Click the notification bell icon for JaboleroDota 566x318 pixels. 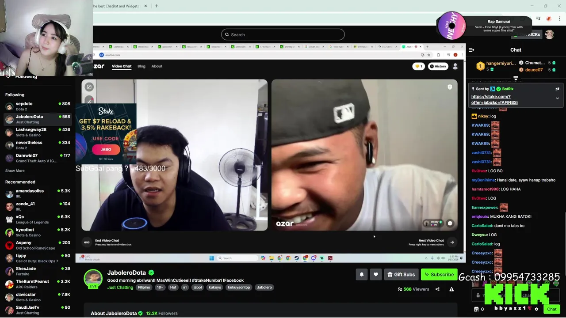(362, 274)
